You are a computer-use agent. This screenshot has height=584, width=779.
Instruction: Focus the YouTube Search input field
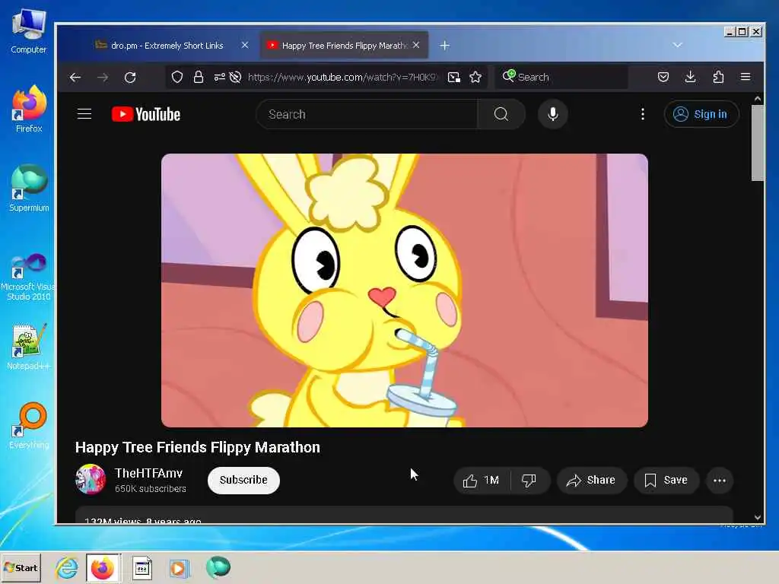(x=367, y=114)
